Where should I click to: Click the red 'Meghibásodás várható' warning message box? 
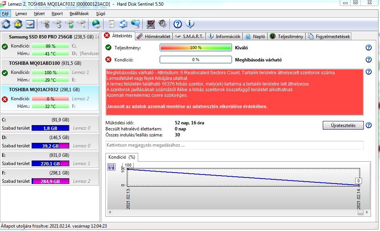click(234, 92)
